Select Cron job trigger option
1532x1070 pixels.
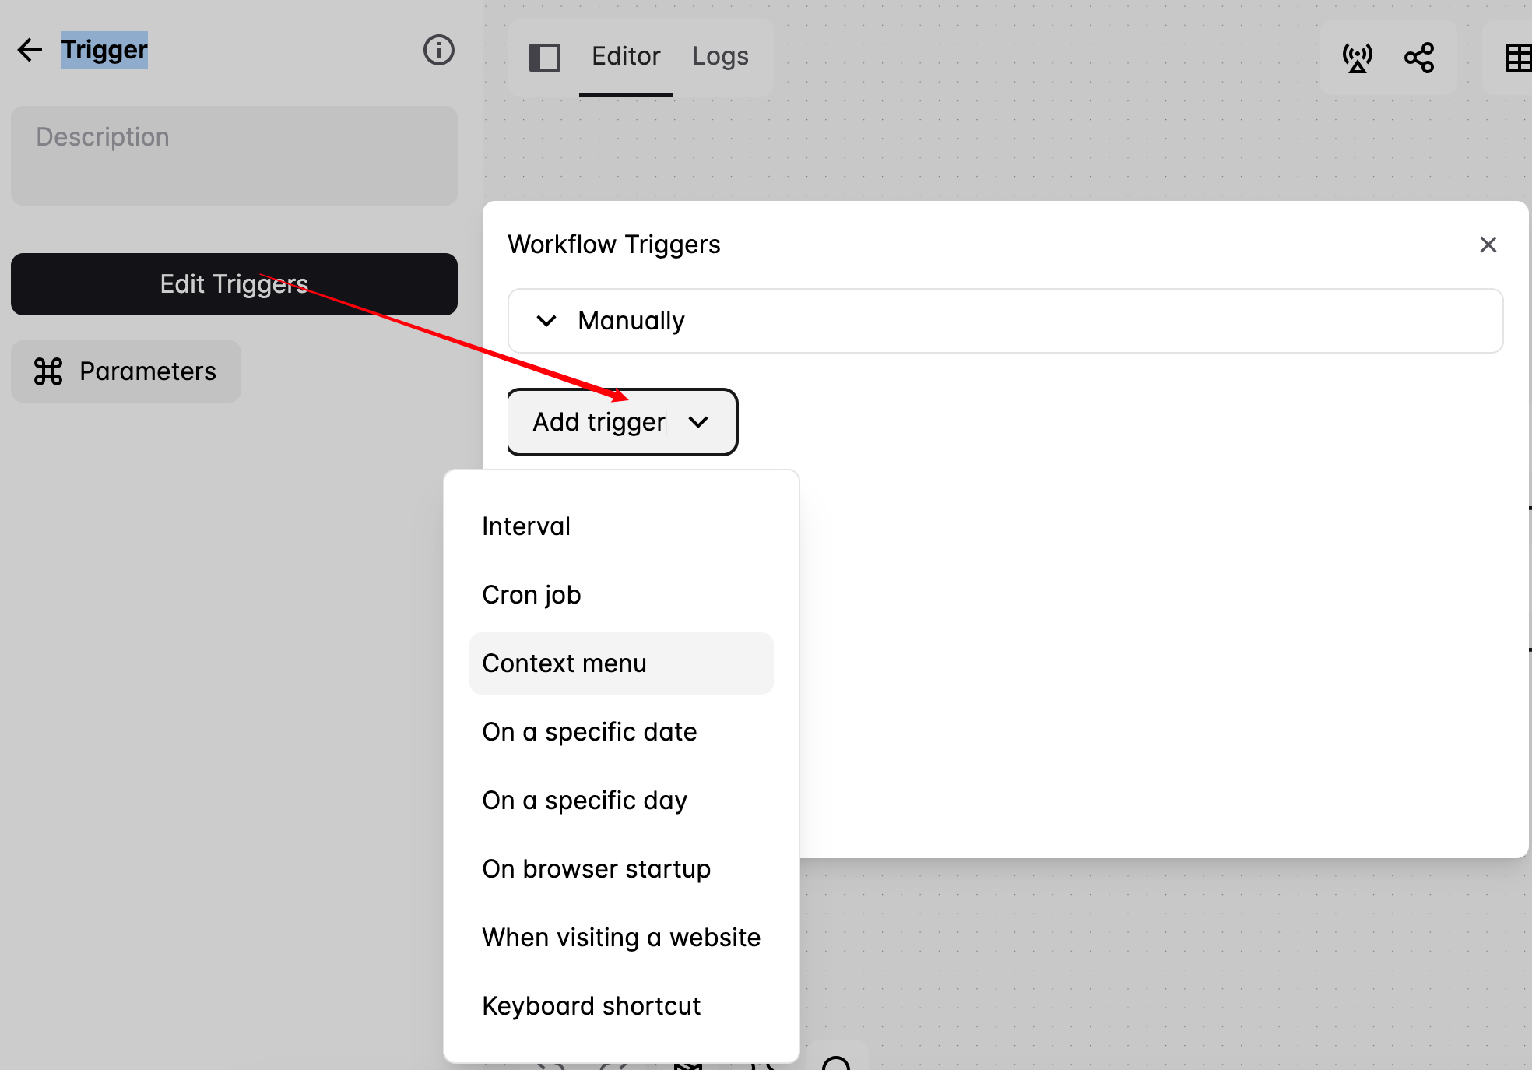[x=532, y=595]
